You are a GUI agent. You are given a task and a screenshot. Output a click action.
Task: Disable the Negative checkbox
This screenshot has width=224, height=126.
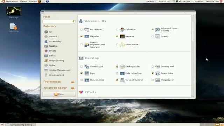point(117,36)
